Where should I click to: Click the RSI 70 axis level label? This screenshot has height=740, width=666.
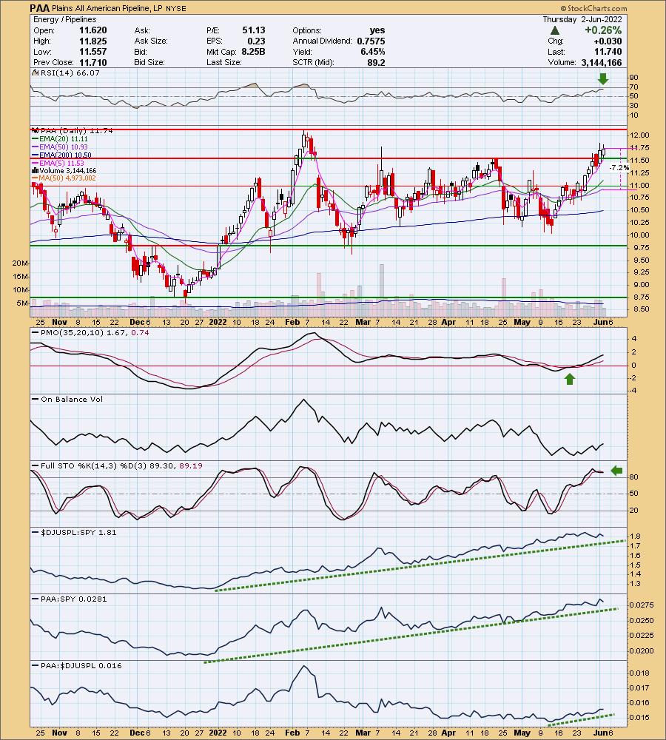click(633, 87)
